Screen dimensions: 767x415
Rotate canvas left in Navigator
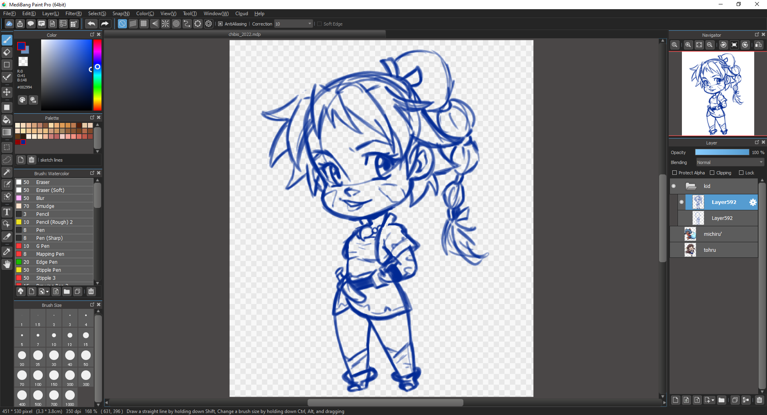click(723, 45)
